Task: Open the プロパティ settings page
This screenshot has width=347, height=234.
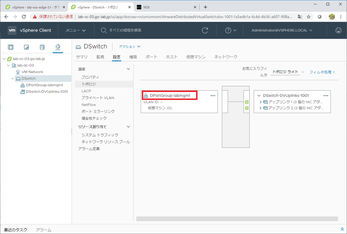Action: (x=90, y=77)
